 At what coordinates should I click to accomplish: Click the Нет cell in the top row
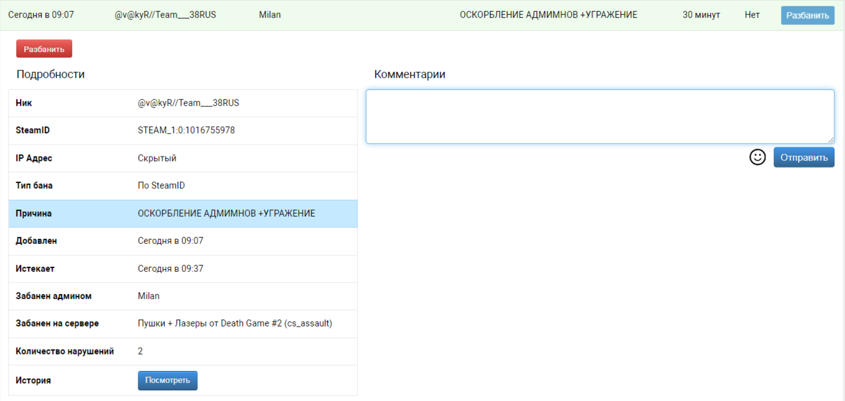click(752, 15)
